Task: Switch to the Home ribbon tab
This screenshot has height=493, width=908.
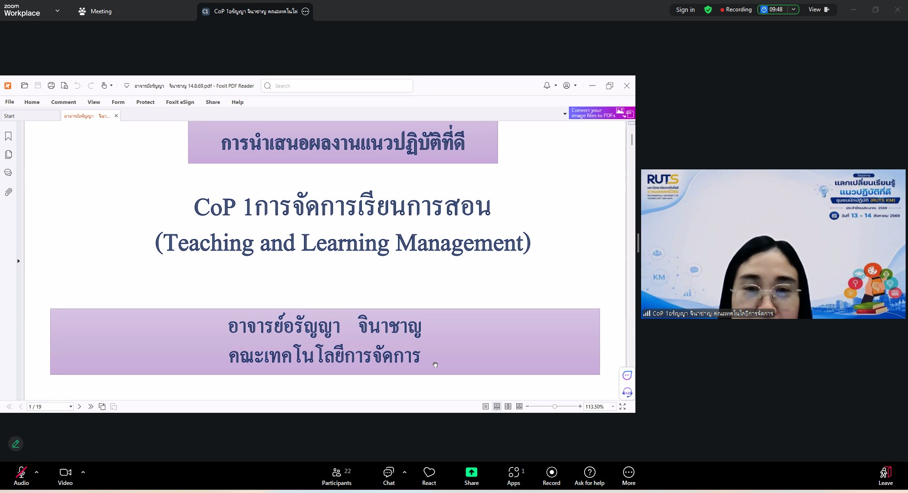Action: click(32, 102)
